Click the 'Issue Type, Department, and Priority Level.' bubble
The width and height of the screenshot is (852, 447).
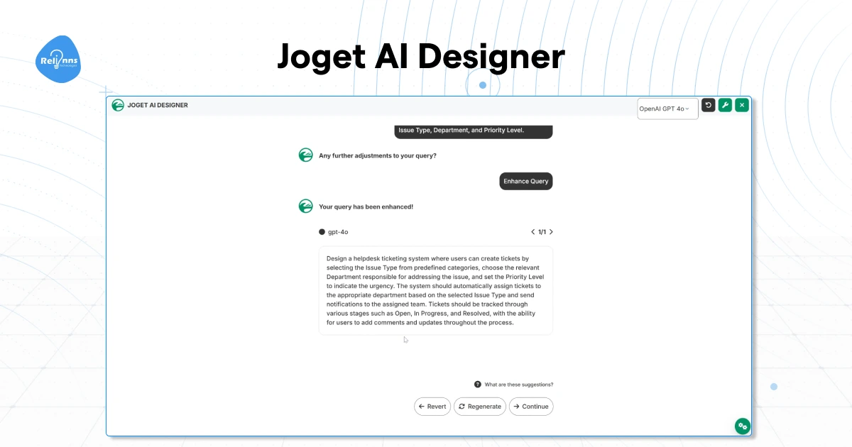click(x=473, y=131)
